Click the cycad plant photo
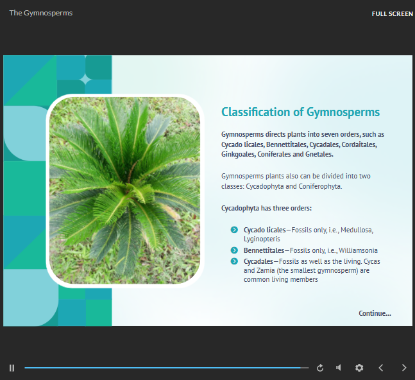The image size is (415, 380). point(124,190)
